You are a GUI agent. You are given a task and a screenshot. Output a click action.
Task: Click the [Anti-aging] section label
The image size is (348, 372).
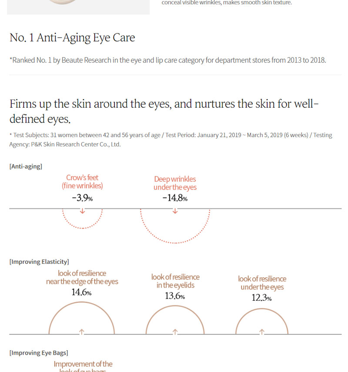(x=26, y=166)
